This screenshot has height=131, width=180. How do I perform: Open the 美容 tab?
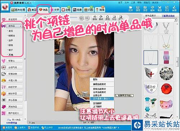pyautogui.click(x=32, y=10)
